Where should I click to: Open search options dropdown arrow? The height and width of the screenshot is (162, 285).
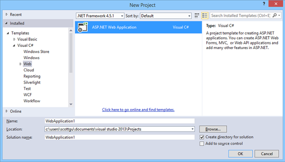click(279, 16)
